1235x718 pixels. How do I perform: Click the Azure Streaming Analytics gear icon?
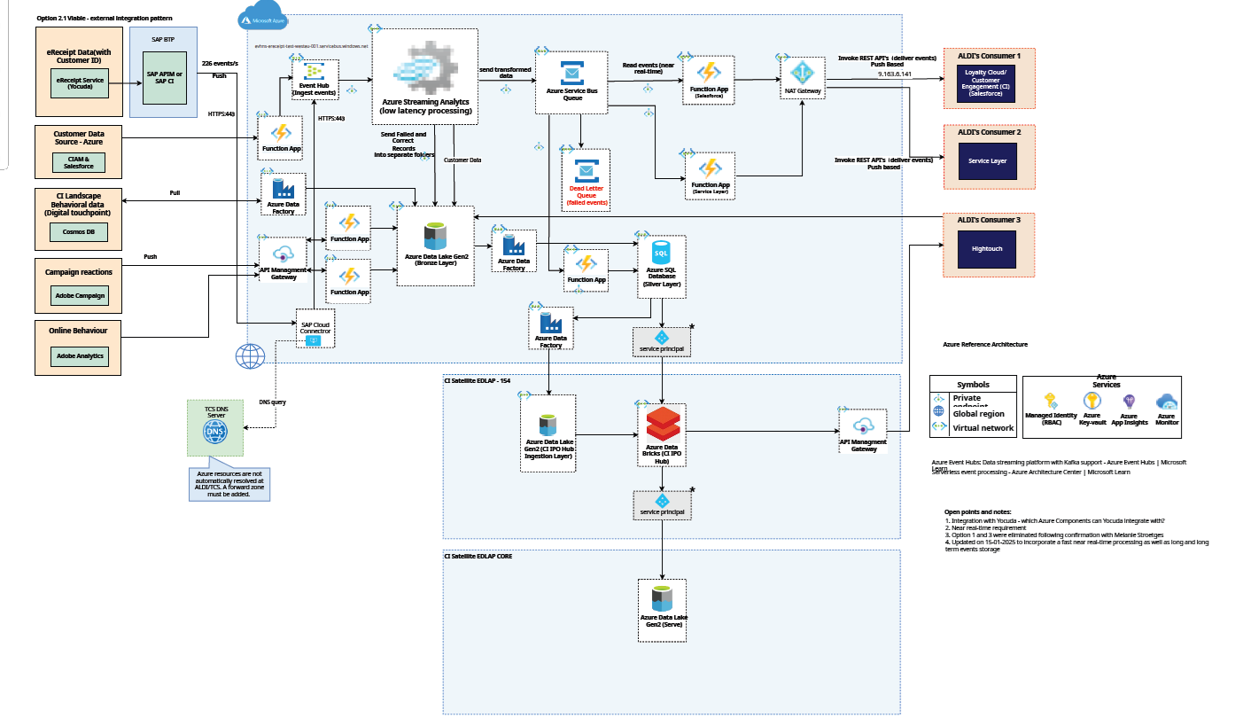pyautogui.click(x=426, y=66)
